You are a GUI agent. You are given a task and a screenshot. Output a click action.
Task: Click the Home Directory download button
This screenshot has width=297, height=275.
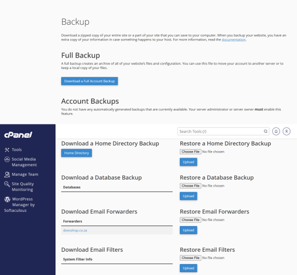[76, 153]
